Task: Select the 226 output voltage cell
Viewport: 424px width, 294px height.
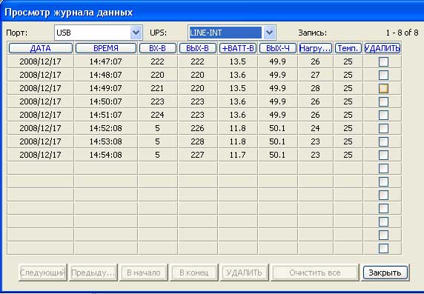Action: tap(197, 128)
